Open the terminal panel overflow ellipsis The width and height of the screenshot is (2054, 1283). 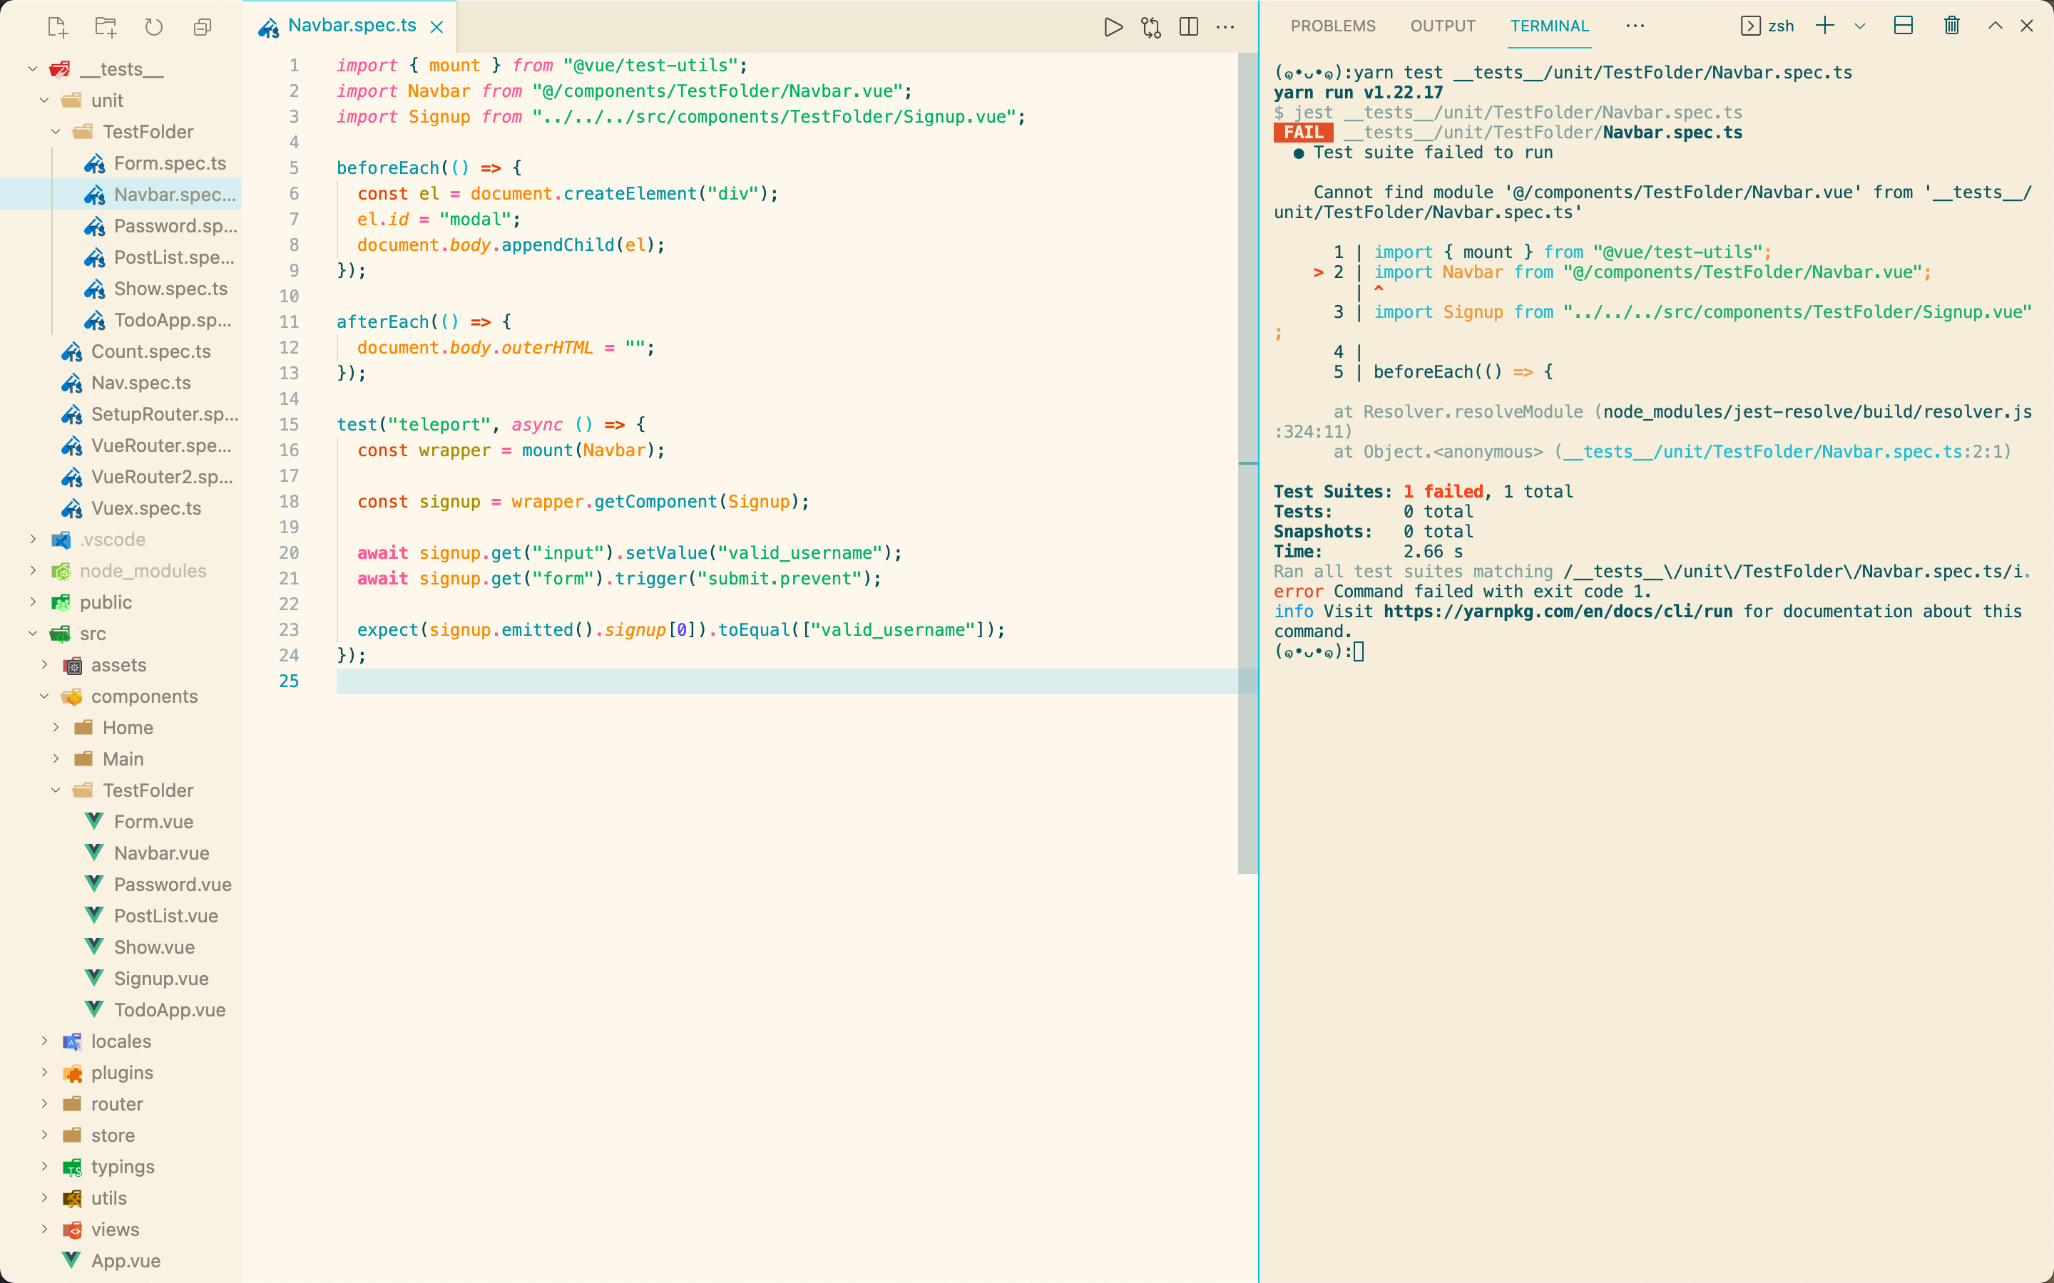coord(1635,26)
